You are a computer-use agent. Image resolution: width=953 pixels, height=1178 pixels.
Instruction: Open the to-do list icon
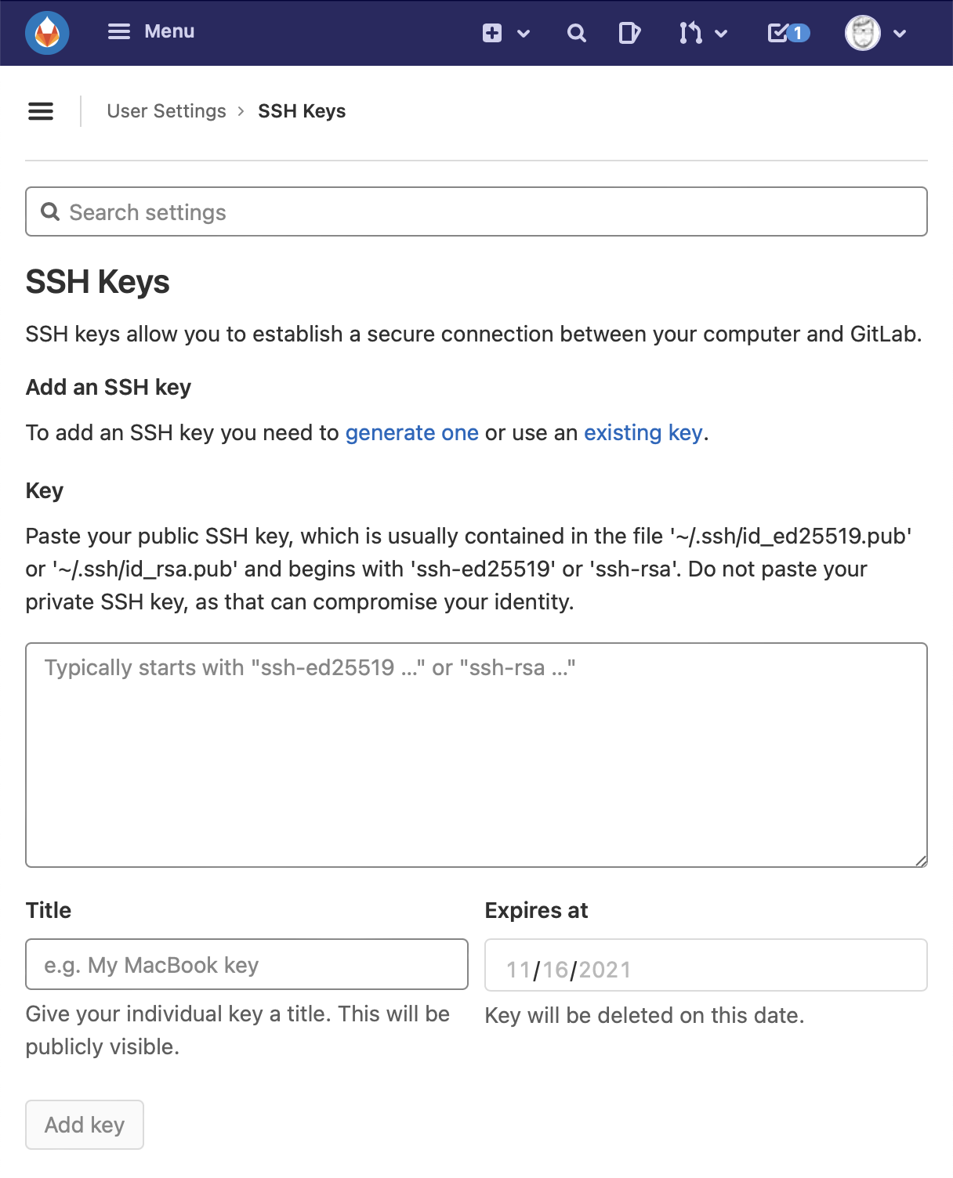pos(788,33)
